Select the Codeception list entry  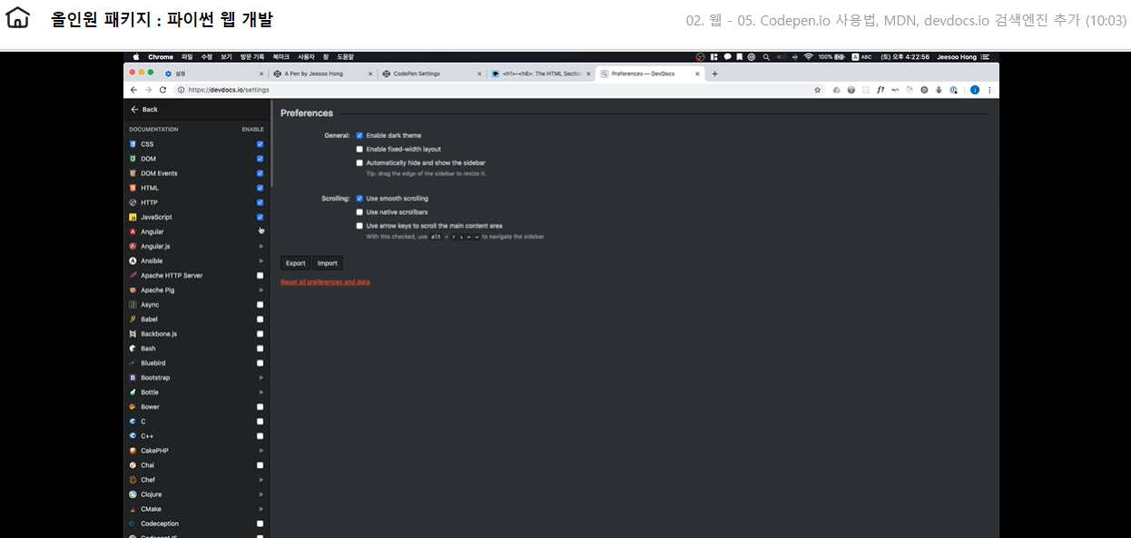(x=197, y=523)
